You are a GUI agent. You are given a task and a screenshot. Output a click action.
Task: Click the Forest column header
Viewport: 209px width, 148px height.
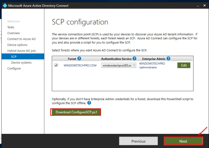pyautogui.click(x=72, y=59)
